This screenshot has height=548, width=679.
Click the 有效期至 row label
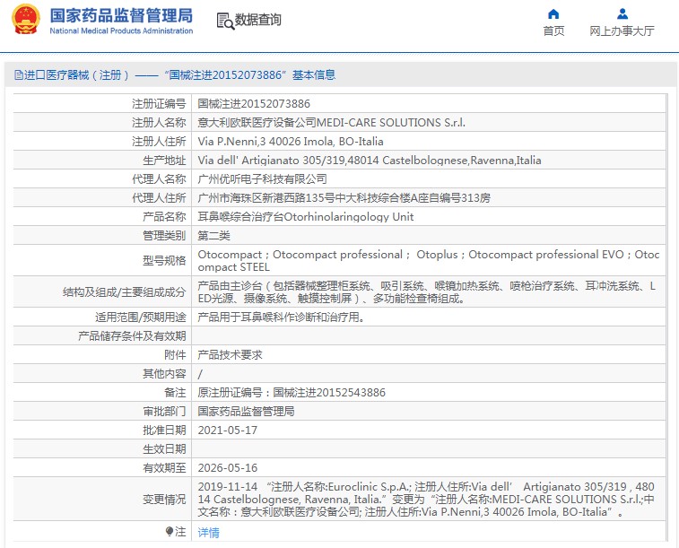click(x=164, y=468)
